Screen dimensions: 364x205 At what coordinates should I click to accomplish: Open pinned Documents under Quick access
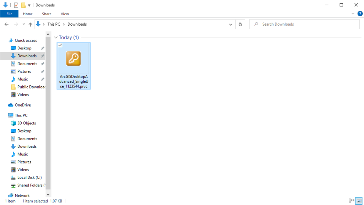[27, 64]
